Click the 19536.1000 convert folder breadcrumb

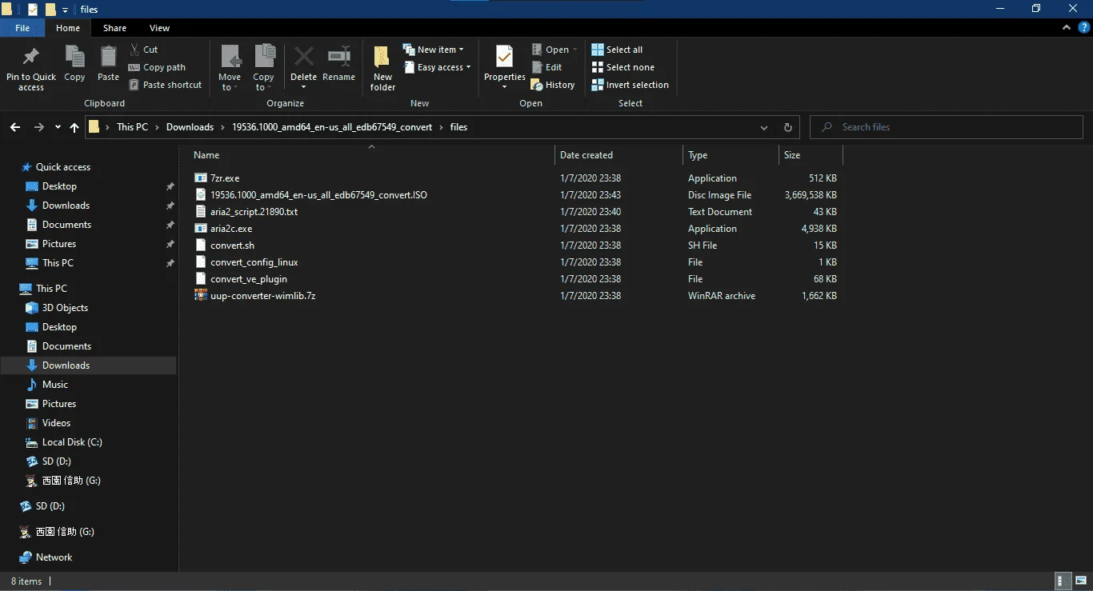[331, 127]
